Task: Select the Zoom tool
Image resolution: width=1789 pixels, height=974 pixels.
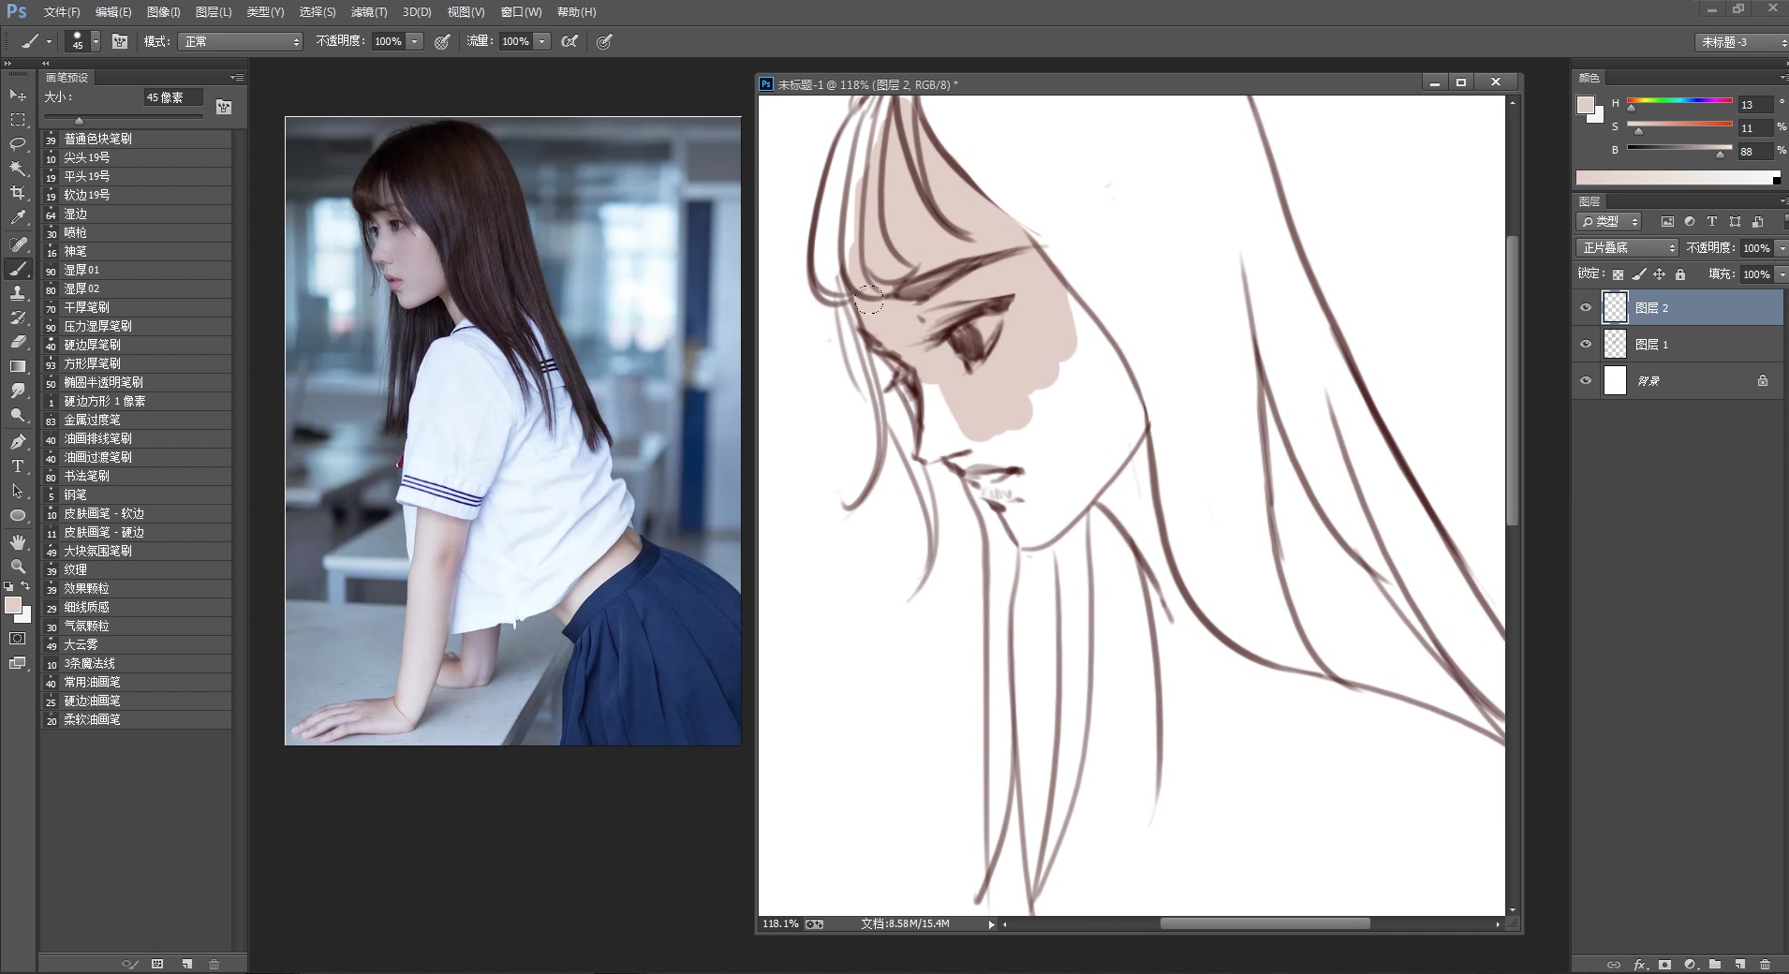Action: click(17, 567)
